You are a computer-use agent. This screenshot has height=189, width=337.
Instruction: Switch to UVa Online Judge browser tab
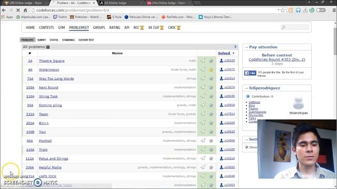pos(167,3)
